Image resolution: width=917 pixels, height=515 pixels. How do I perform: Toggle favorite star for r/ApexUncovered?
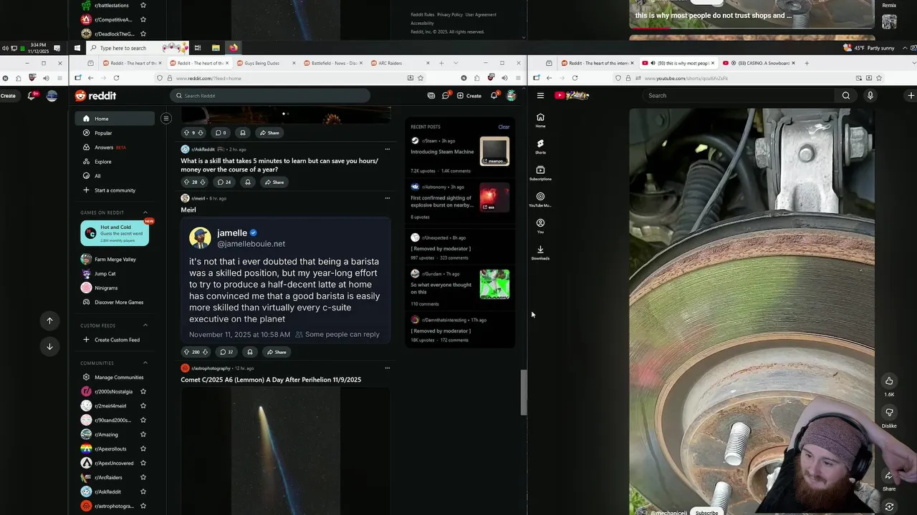(143, 463)
